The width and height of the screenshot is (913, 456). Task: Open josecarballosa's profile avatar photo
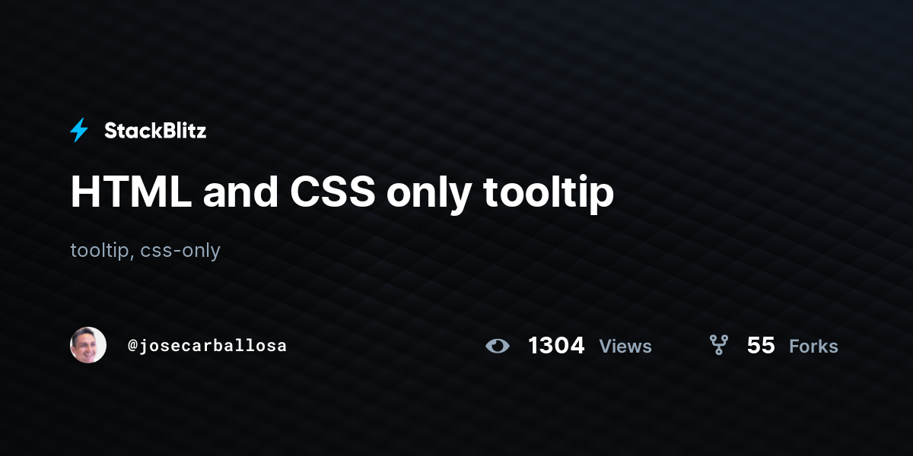click(x=88, y=345)
